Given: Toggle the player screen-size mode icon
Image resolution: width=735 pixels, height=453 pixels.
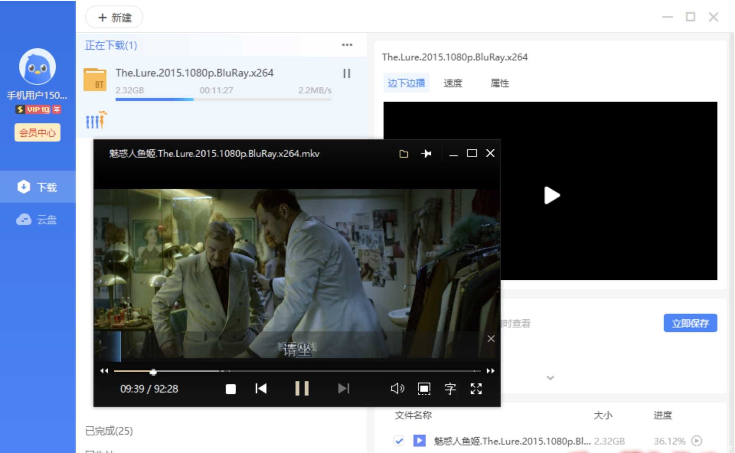Looking at the screenshot, I should [x=424, y=389].
